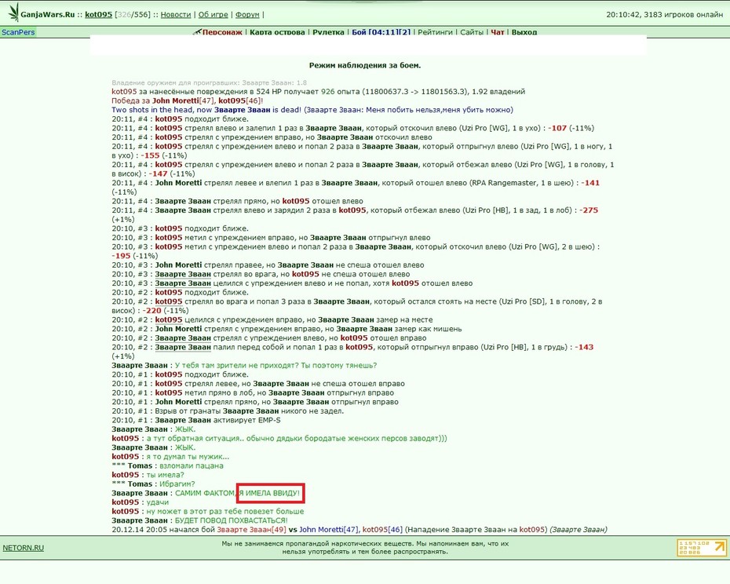Image resolution: width=730 pixels, height=584 pixels.
Task: Open the Персонаж menu item
Action: 223,32
